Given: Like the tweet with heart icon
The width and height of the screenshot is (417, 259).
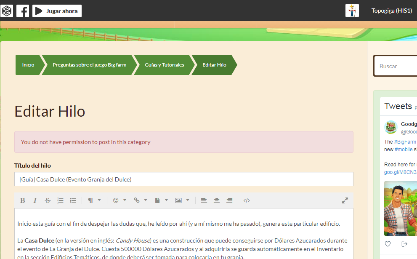Looking at the screenshot, I should (388, 243).
